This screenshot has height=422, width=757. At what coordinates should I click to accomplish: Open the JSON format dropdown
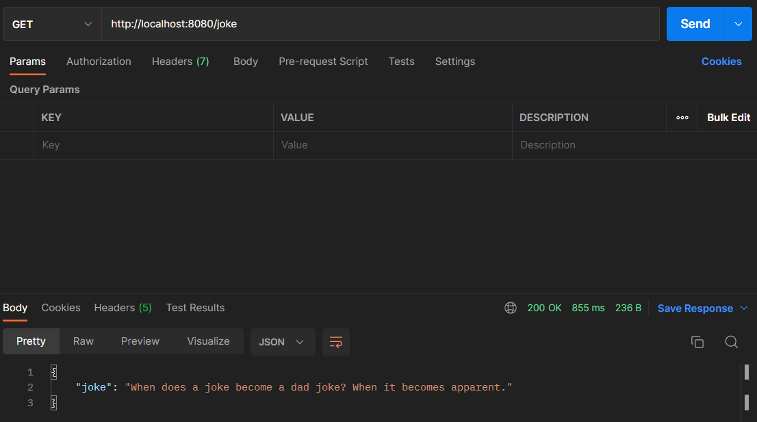tap(282, 342)
